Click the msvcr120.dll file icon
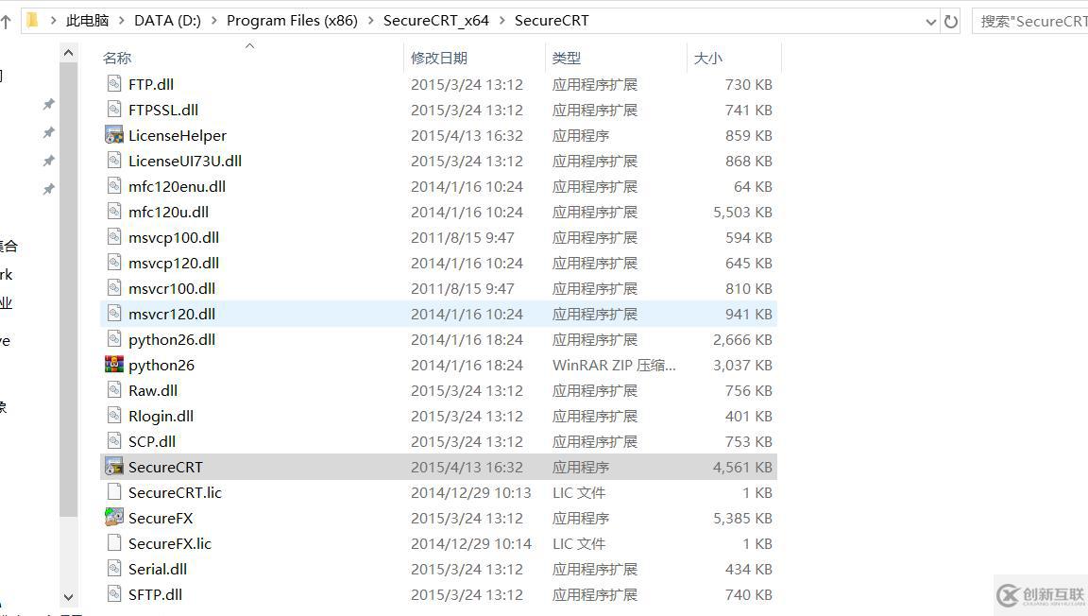 tap(114, 314)
